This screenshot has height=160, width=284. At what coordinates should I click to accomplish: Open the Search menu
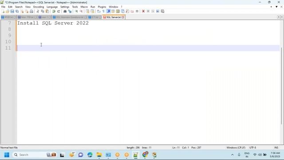19,7
